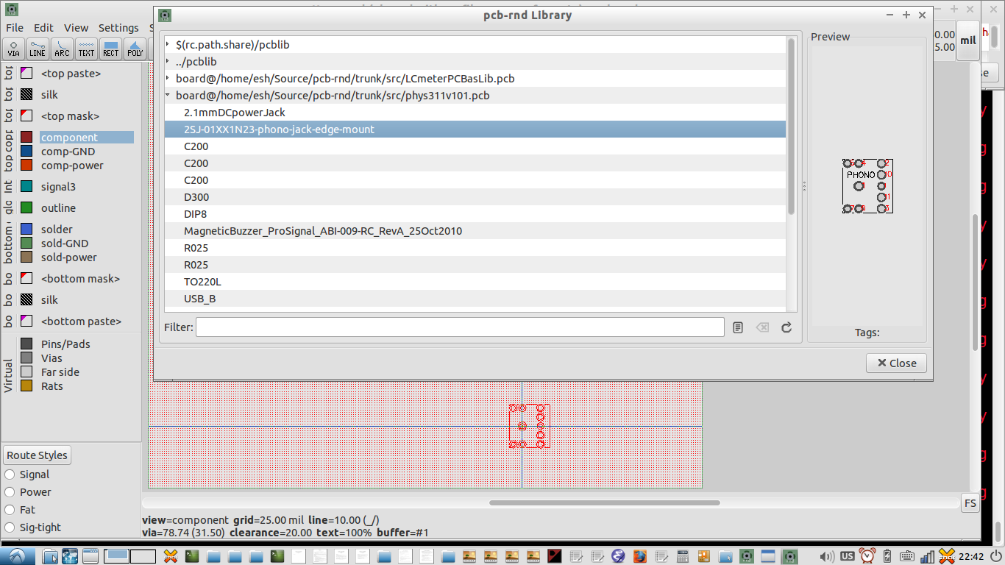This screenshot has height=565, width=1005.
Task: Select the LINE drawing tool
Action: 38,49
